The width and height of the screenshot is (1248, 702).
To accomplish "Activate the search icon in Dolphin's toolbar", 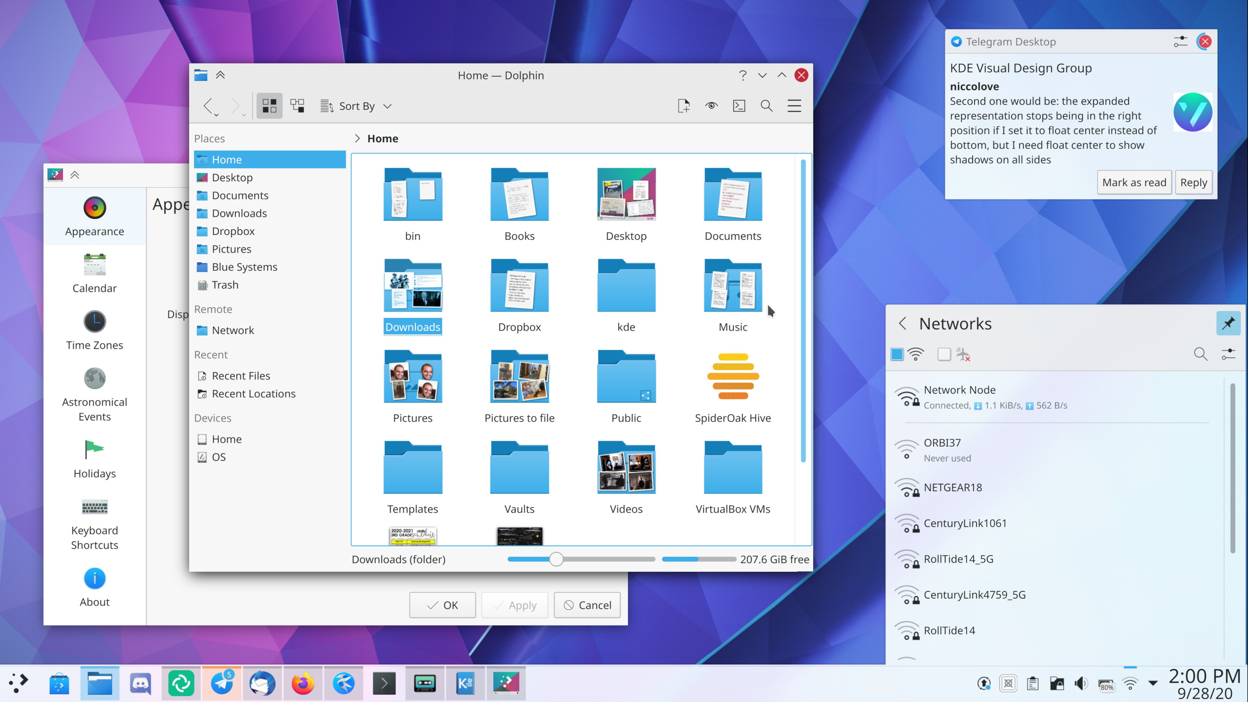I will click(766, 106).
